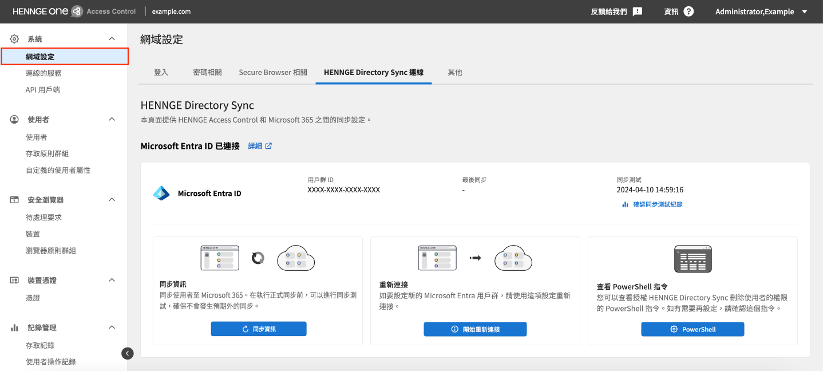Click the 開始重新連接 button
The width and height of the screenshot is (823, 371).
tap(475, 329)
